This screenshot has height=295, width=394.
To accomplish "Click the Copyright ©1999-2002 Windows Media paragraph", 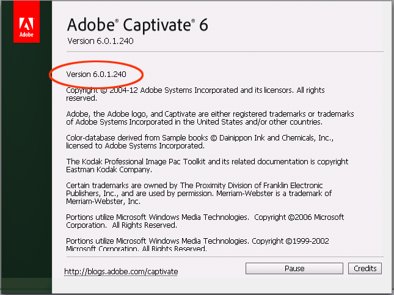I will (197, 245).
